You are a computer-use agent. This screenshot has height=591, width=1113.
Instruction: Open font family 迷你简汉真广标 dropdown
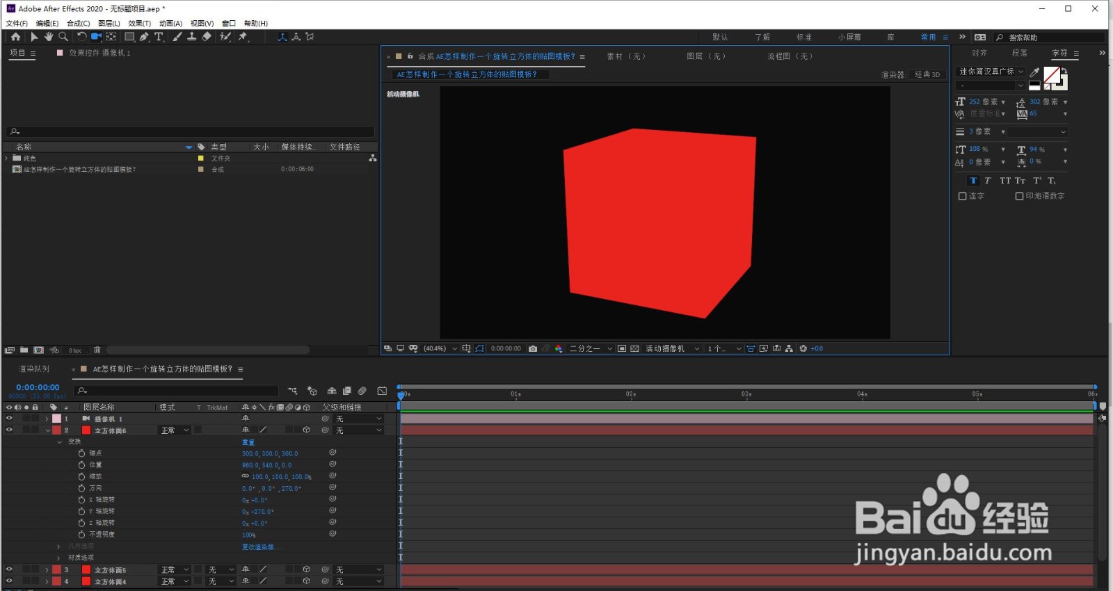tap(991, 72)
